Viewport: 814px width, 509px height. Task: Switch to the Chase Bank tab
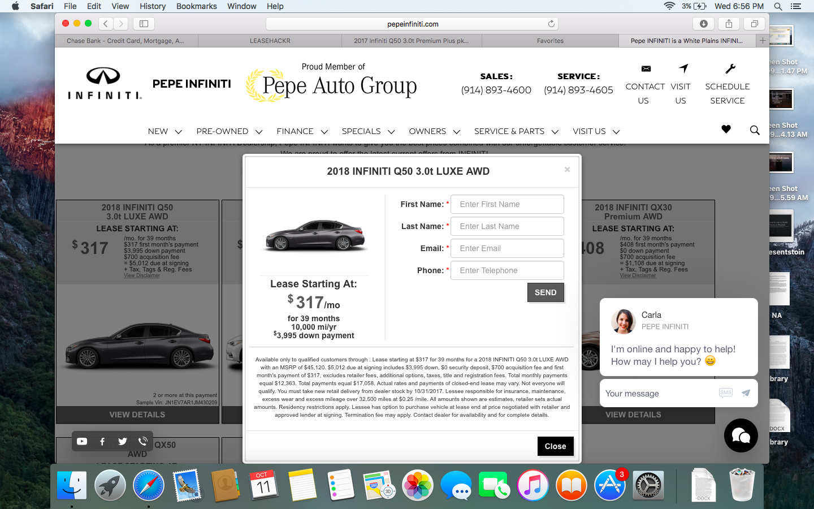click(127, 41)
